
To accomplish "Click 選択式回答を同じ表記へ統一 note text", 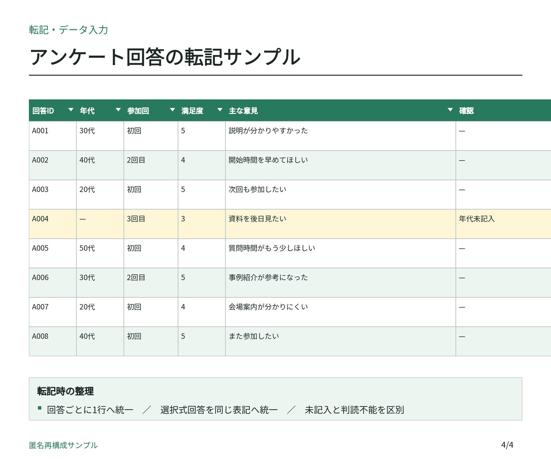I will point(219,410).
